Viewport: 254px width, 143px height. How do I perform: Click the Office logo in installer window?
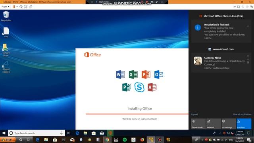point(92,55)
